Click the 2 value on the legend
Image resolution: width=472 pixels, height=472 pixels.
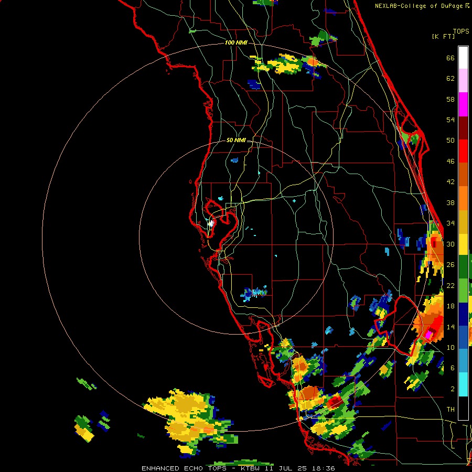pyautogui.click(x=453, y=389)
